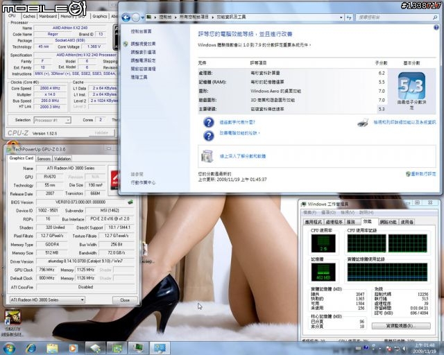Go forward in the Control Panel window
The width and height of the screenshot is (444, 355).
point(136,17)
